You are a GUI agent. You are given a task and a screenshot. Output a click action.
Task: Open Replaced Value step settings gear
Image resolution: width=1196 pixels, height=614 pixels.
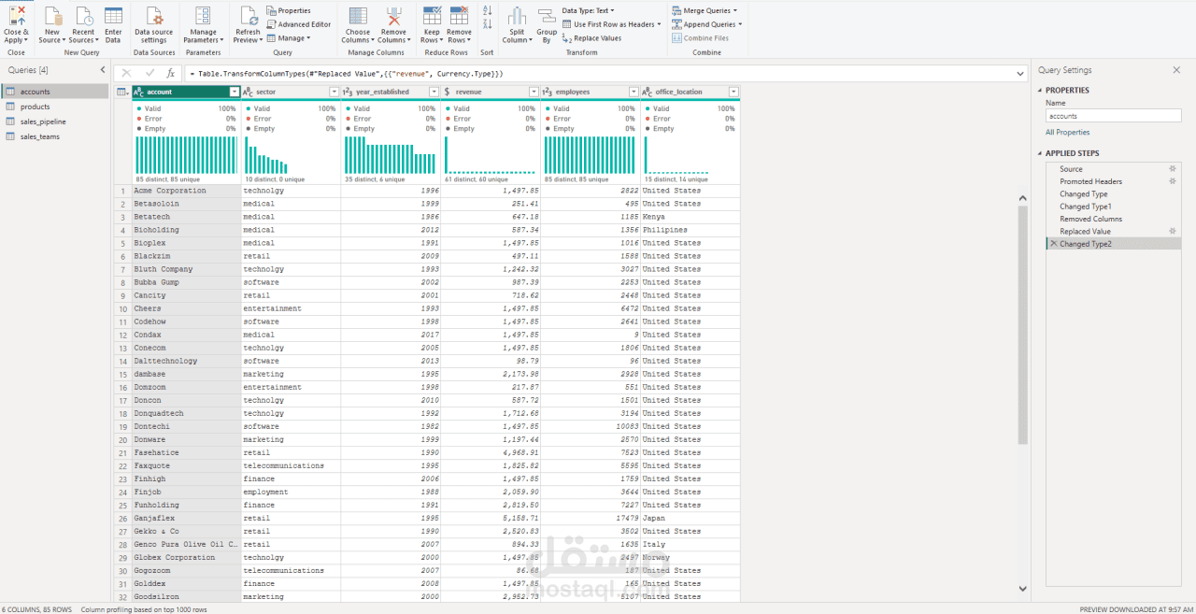1172,231
